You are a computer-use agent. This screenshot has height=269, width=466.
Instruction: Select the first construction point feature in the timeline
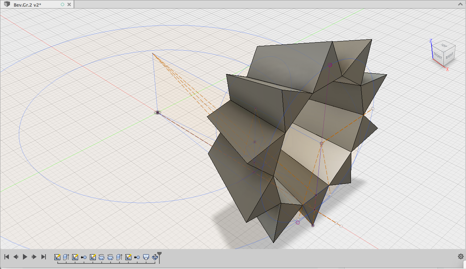[x=84, y=257]
